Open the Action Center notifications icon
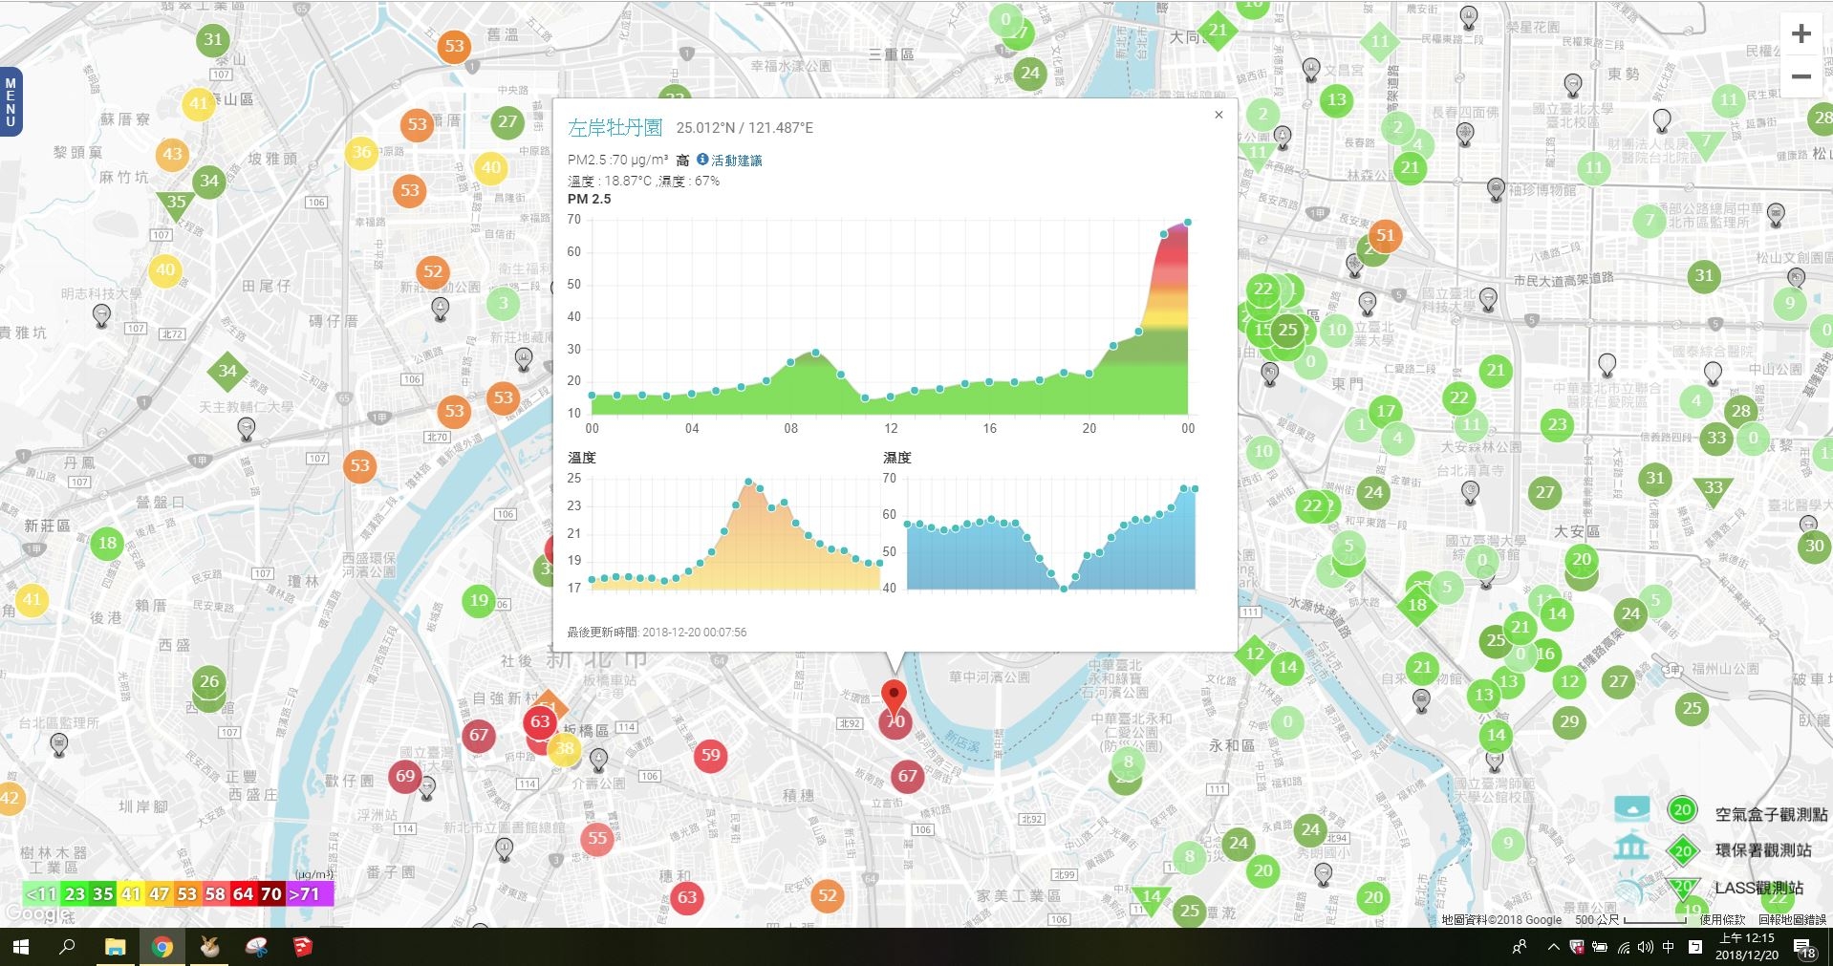This screenshot has height=966, width=1833. (1804, 948)
